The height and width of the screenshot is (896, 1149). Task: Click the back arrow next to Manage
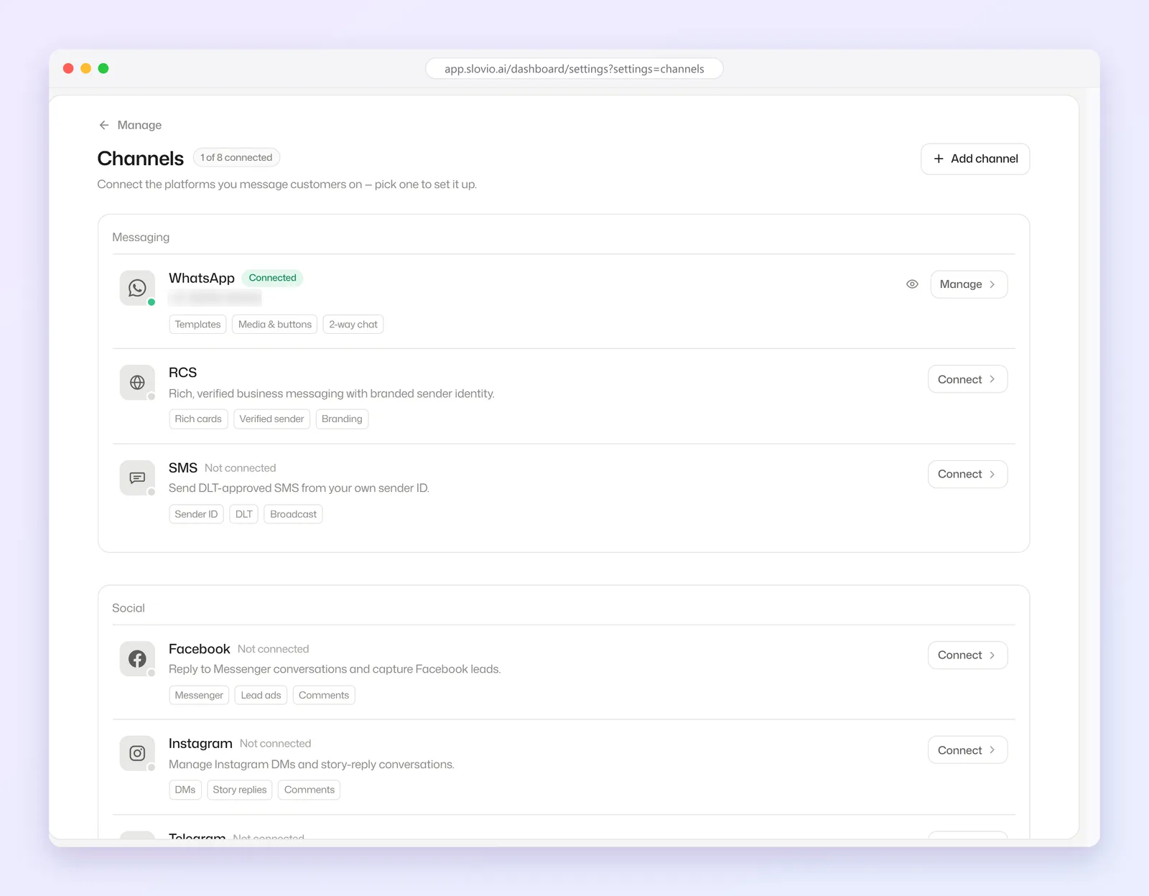[104, 125]
